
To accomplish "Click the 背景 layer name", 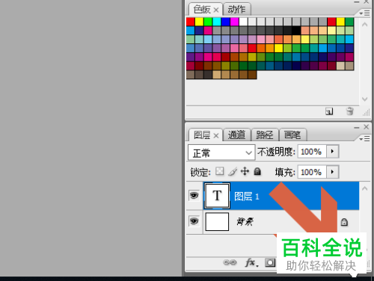I will (x=245, y=221).
